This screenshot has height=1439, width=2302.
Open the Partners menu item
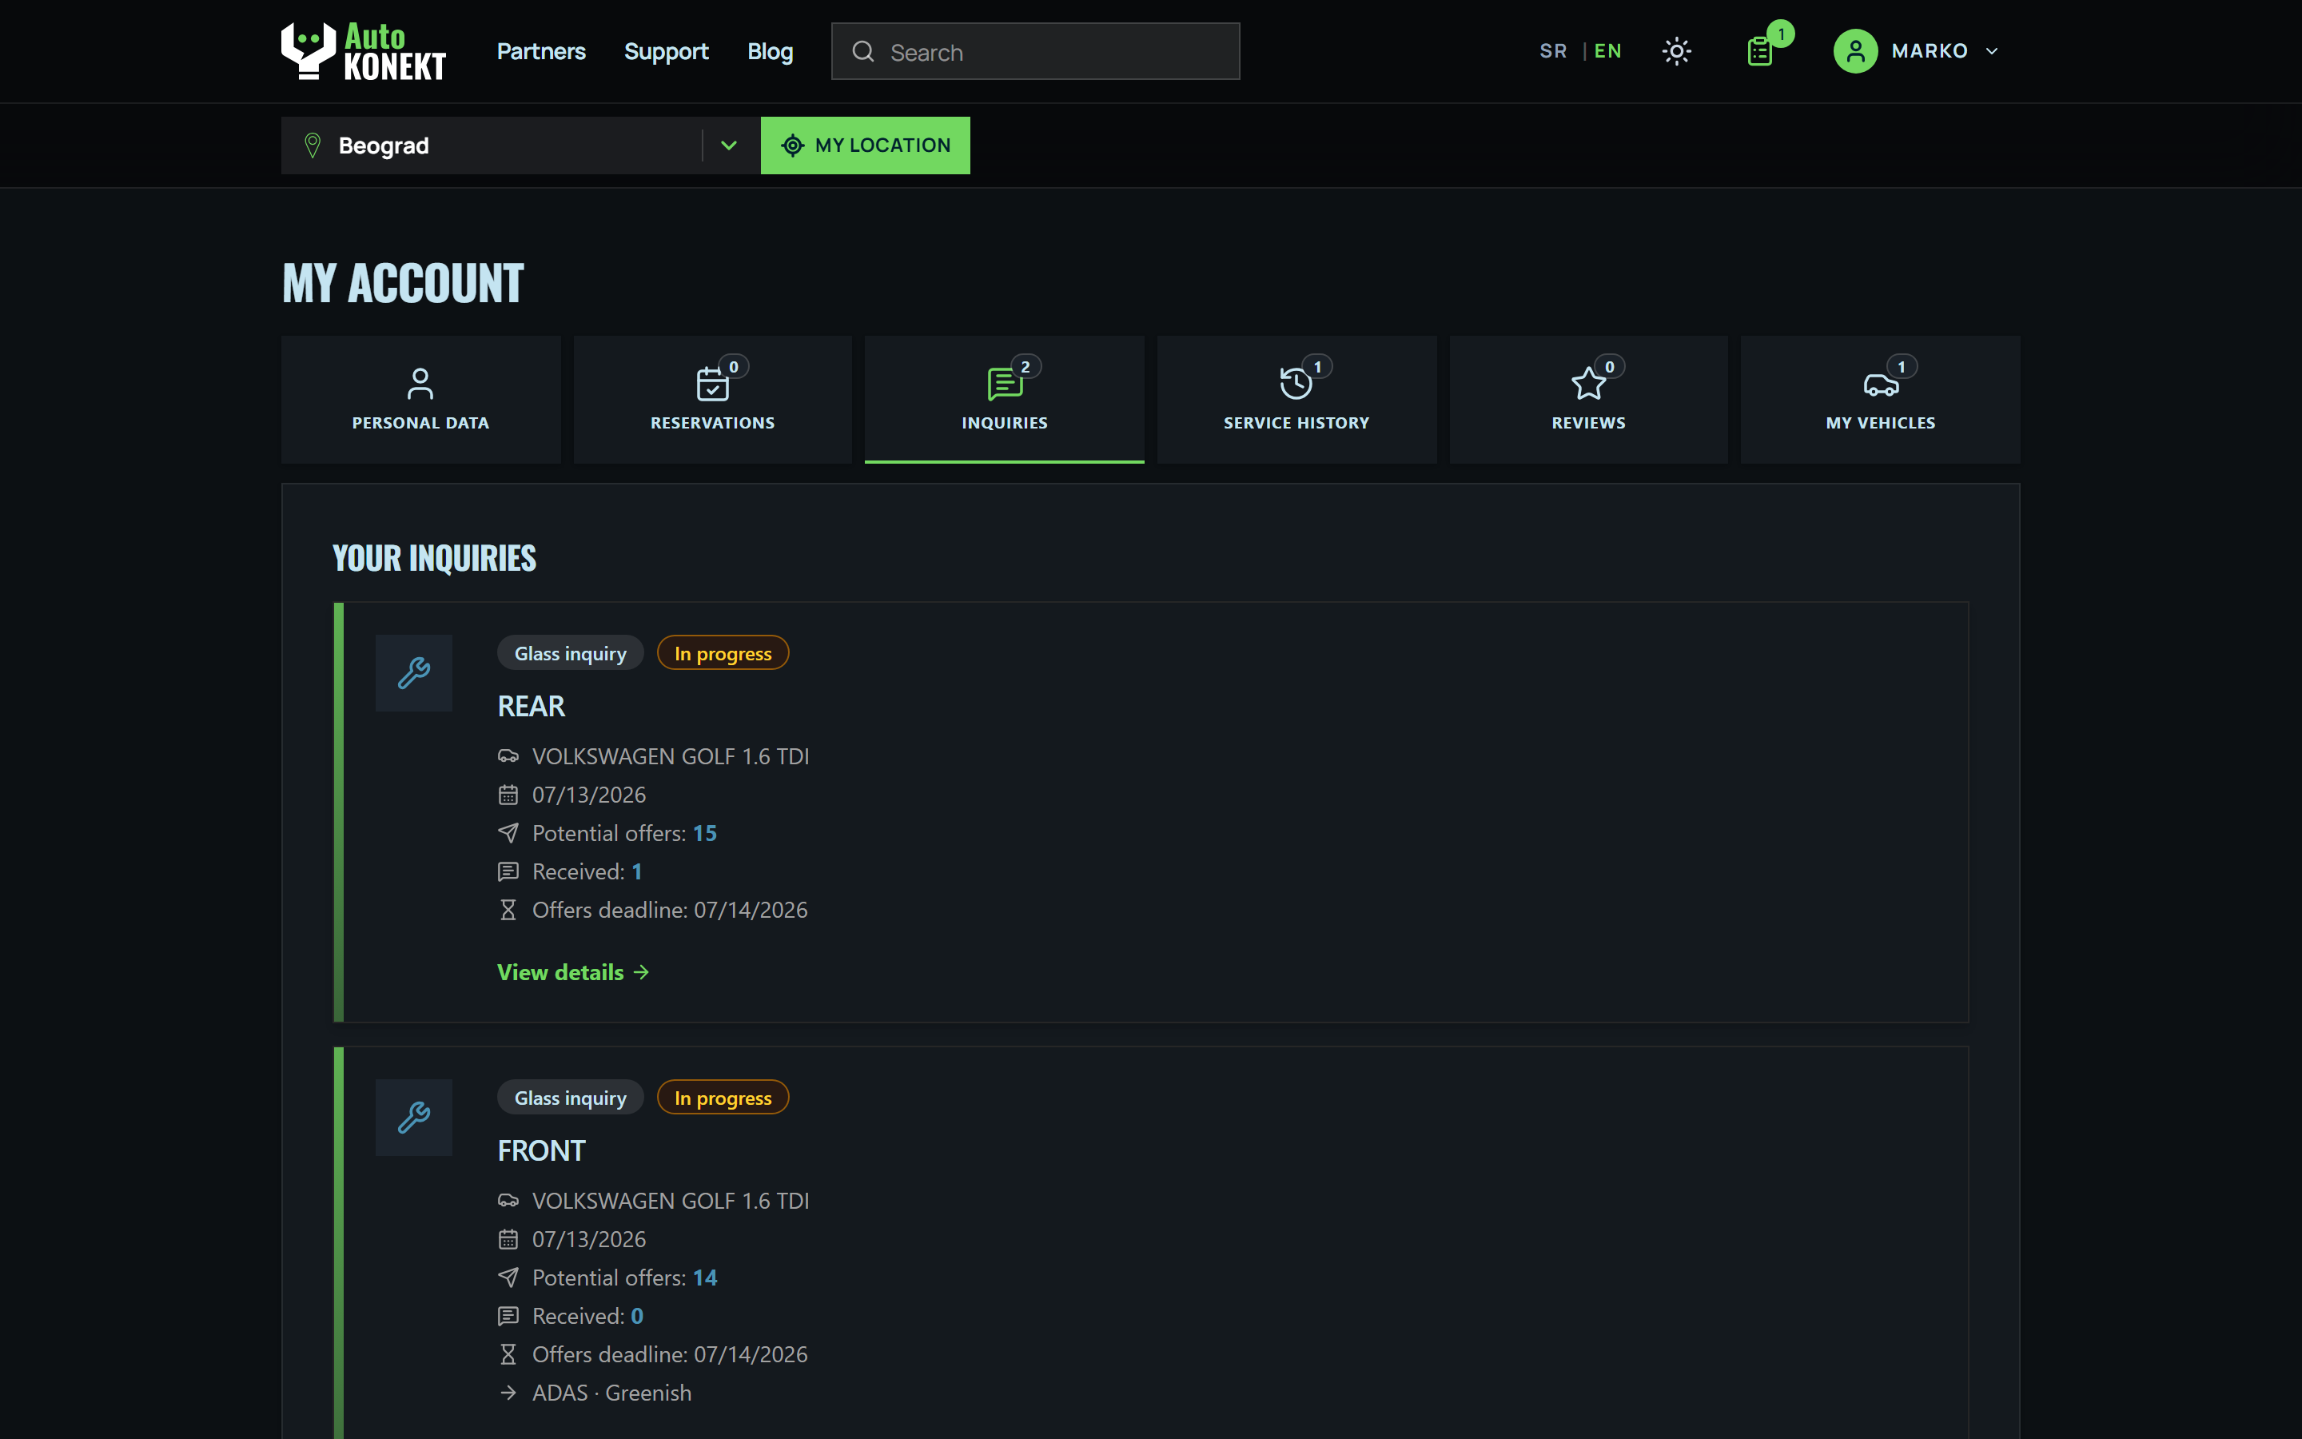click(541, 51)
